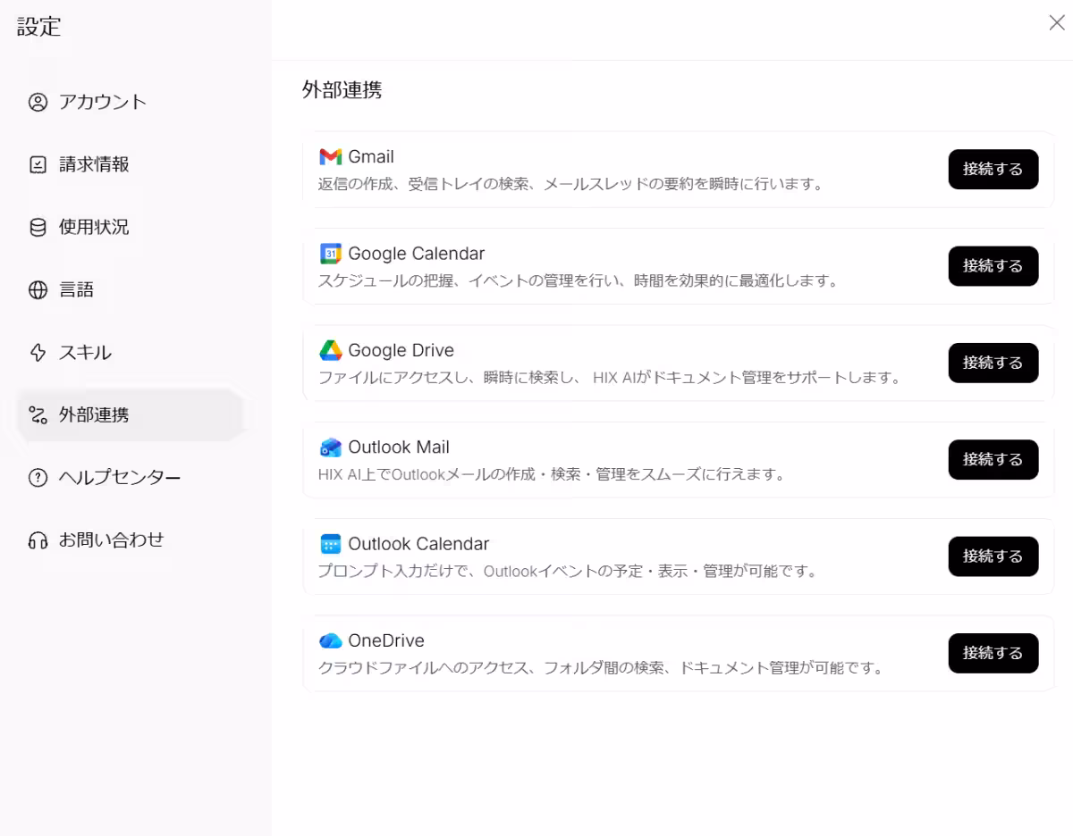Connect OneDrive via 接続する
The height and width of the screenshot is (836, 1073).
point(993,653)
